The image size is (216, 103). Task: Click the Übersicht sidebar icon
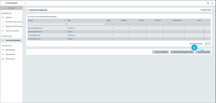pos(3,18)
